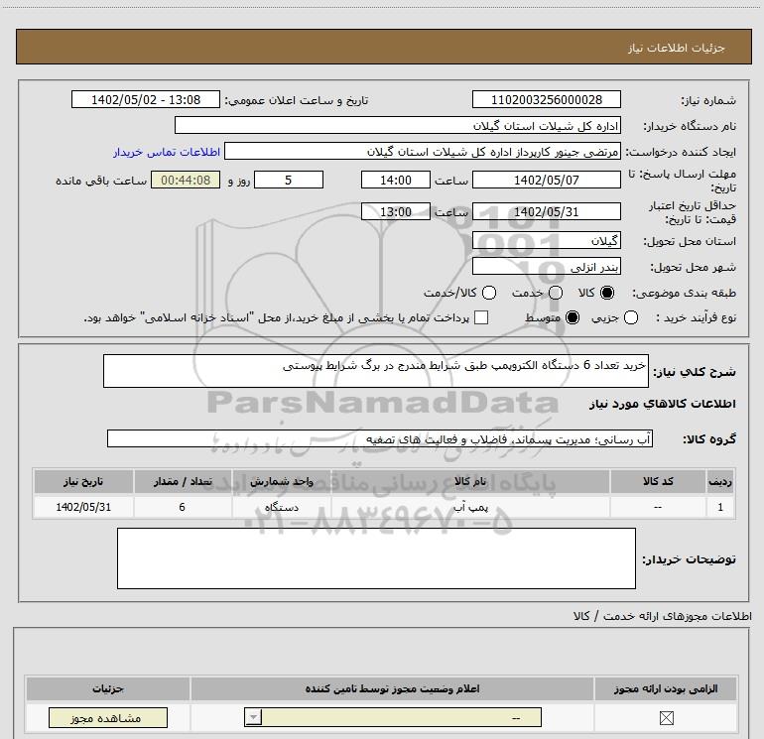
Task: Click the row number cell 1
Action: [x=720, y=507]
